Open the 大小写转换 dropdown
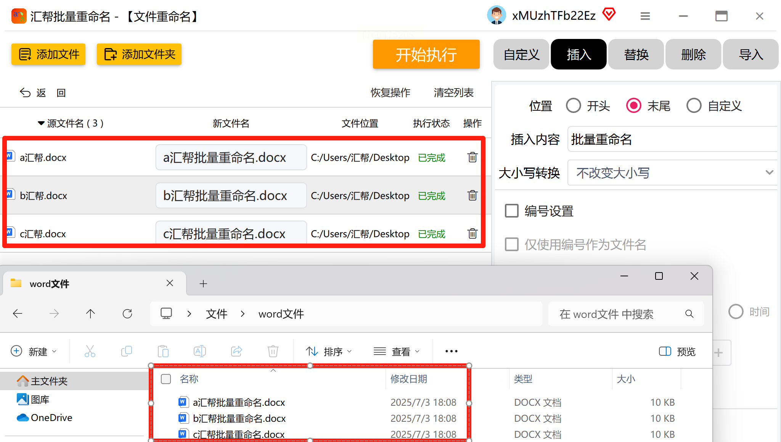This screenshot has width=781, height=442. click(x=672, y=173)
